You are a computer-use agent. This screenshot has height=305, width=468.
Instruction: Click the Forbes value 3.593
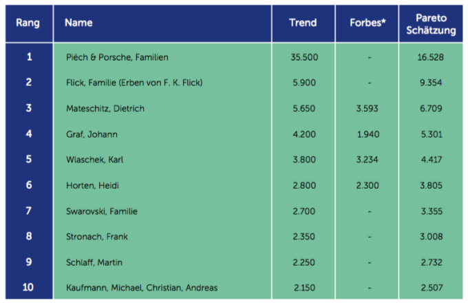(x=367, y=108)
